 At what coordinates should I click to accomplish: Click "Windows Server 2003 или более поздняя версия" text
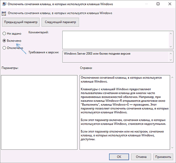pyautogui.click(x=97, y=54)
